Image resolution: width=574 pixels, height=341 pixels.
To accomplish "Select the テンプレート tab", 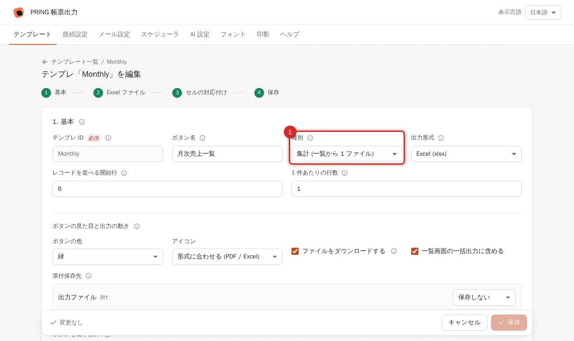I will click(33, 35).
